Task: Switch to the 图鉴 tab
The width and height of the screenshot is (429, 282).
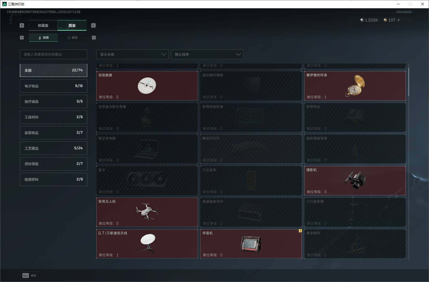Action: click(72, 26)
